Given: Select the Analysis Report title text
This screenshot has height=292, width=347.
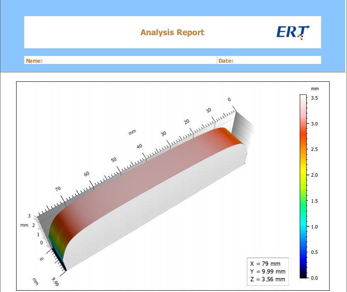Looking at the screenshot, I should click(172, 32).
